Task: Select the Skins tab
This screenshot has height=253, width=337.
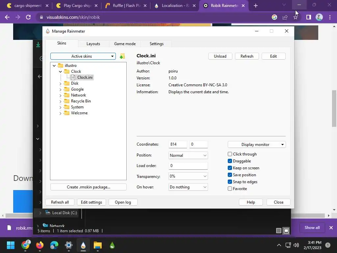Action: pyautogui.click(x=62, y=43)
